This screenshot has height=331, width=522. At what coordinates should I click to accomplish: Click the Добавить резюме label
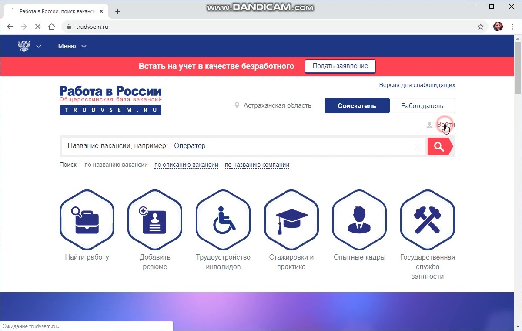(155, 262)
